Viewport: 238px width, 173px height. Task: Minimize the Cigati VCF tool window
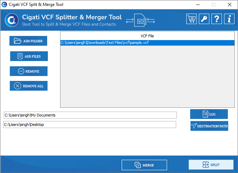pyautogui.click(x=197, y=5)
